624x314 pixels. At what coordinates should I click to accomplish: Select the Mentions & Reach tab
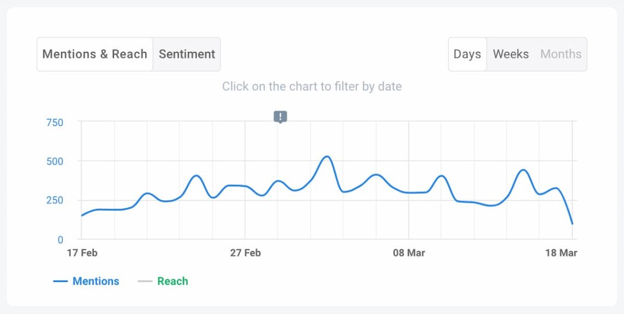[x=95, y=54]
